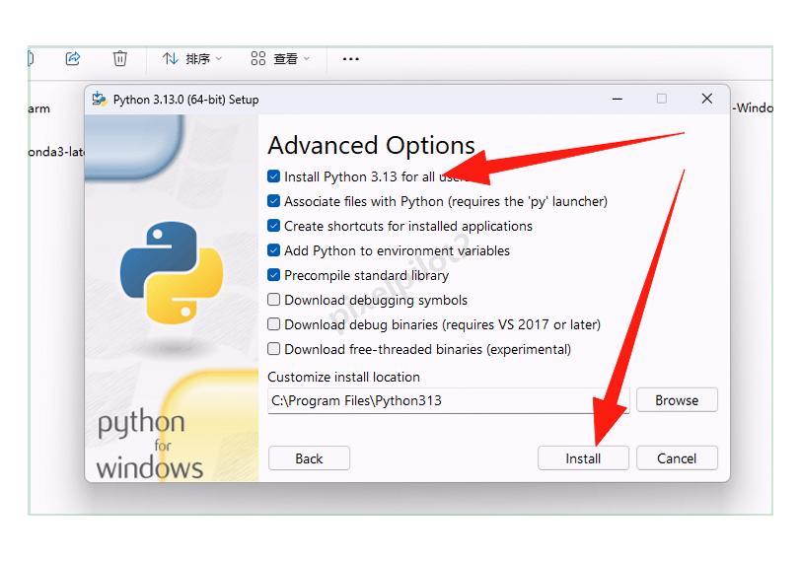Cancel the Python setup

(x=677, y=458)
